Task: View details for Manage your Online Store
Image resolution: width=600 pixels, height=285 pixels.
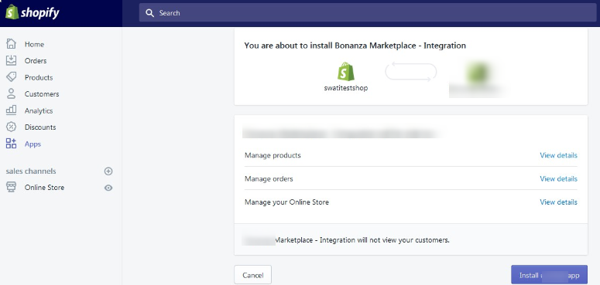Action: click(x=558, y=202)
